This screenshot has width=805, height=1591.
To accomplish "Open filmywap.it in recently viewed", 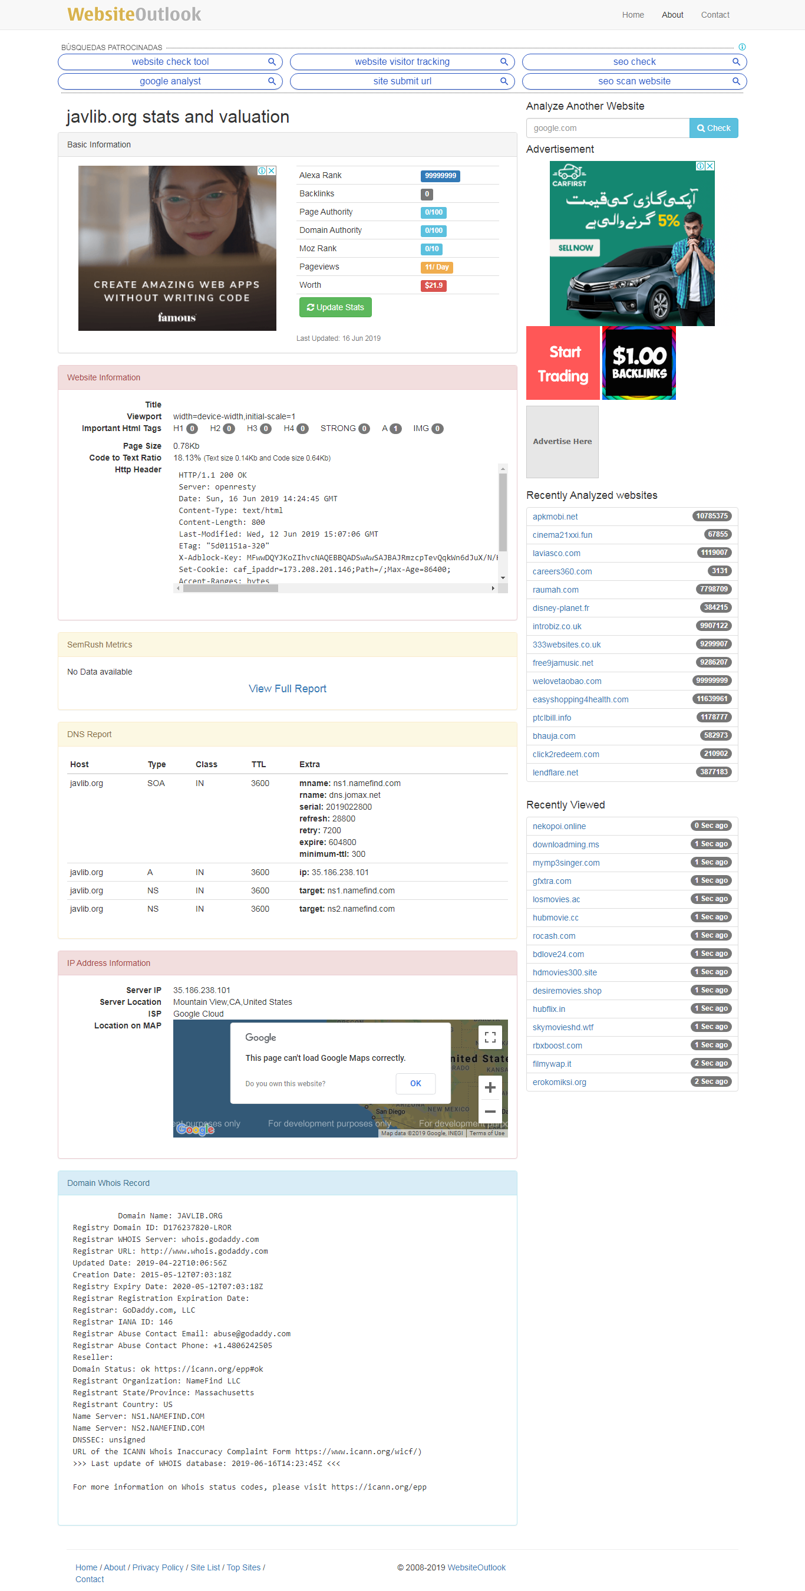I will [x=551, y=1064].
